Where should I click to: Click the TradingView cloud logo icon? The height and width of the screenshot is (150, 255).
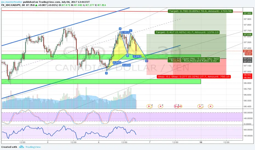pos(21,147)
